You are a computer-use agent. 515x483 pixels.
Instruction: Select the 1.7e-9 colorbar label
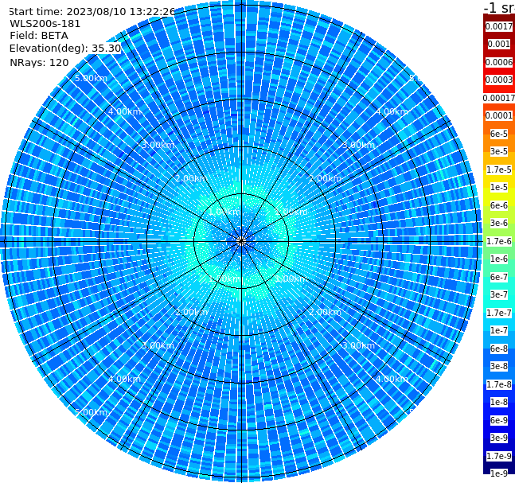499,456
